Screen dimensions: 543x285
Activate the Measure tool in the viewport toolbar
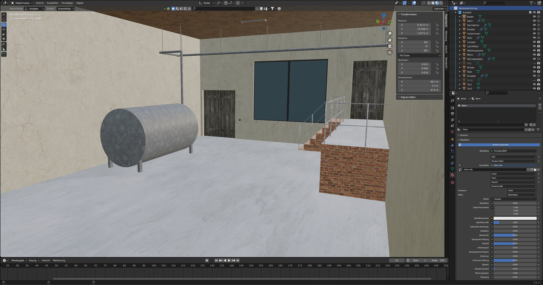click(4, 49)
